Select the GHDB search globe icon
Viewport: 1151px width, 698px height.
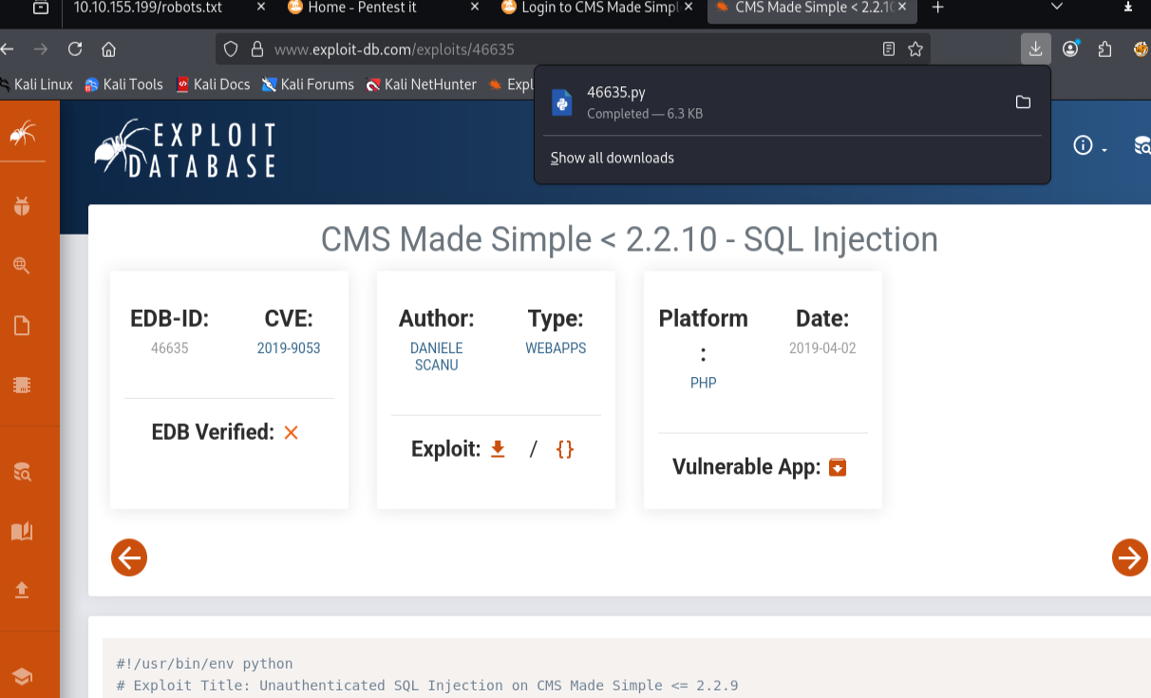(x=22, y=266)
